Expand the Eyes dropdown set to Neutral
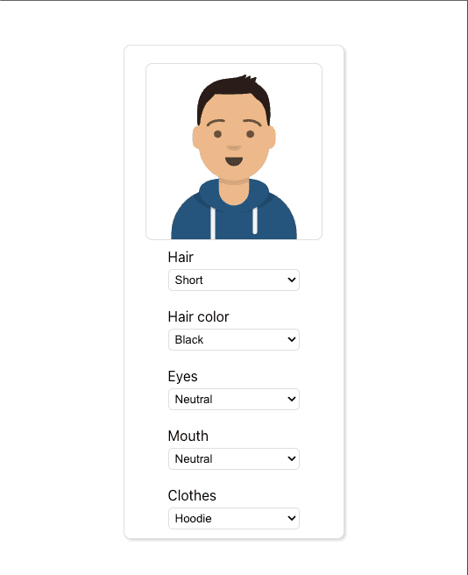Image resolution: width=468 pixels, height=575 pixels. [x=234, y=400]
